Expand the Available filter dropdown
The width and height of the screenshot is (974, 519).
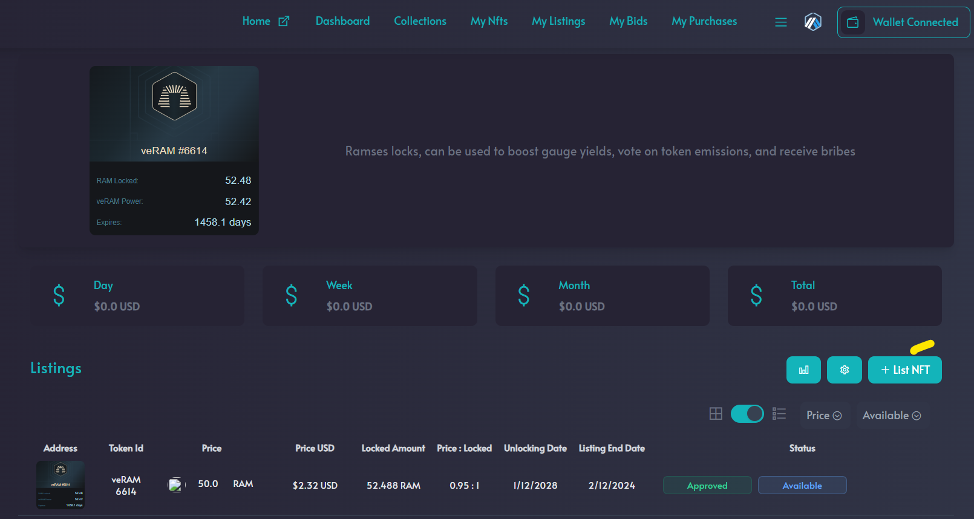point(891,416)
